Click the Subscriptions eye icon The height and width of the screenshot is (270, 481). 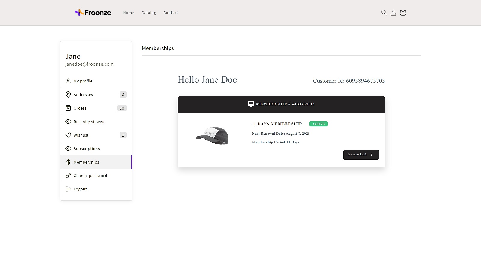coord(68,148)
